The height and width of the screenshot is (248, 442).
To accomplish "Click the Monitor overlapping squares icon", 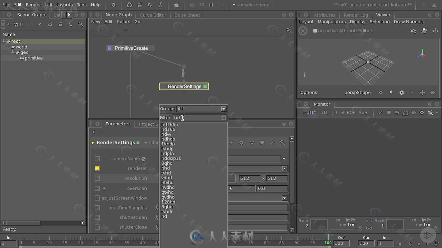I will point(397,113).
